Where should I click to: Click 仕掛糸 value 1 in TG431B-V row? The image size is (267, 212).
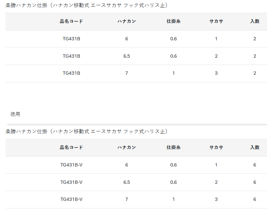tap(173, 199)
